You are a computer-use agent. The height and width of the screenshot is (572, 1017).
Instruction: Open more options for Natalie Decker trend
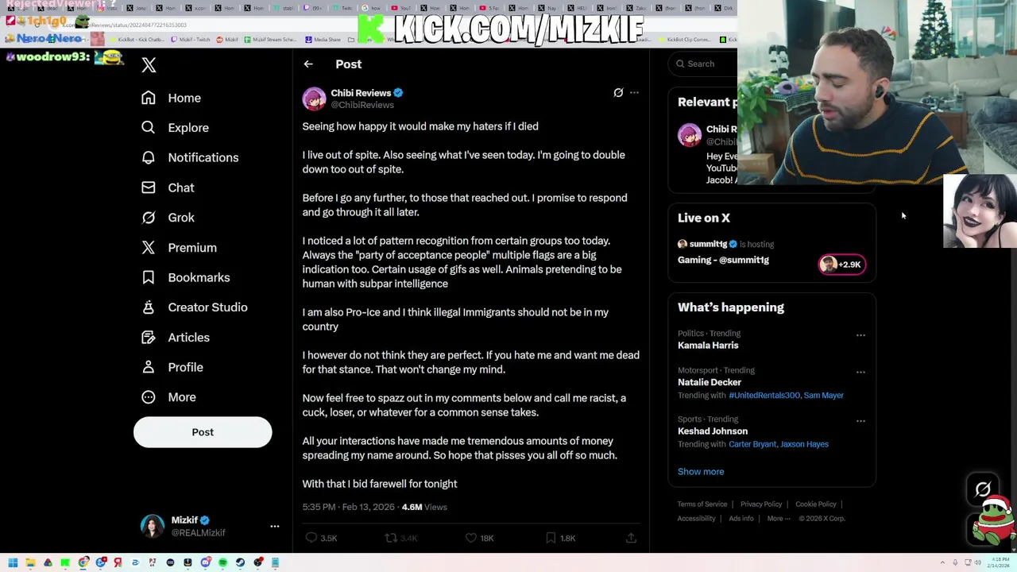pyautogui.click(x=860, y=372)
